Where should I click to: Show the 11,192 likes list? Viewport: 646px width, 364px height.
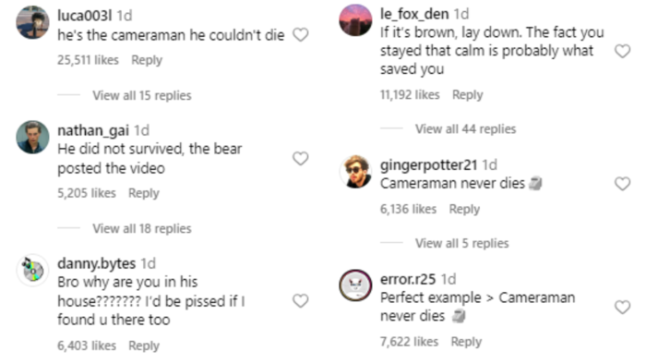click(x=410, y=95)
